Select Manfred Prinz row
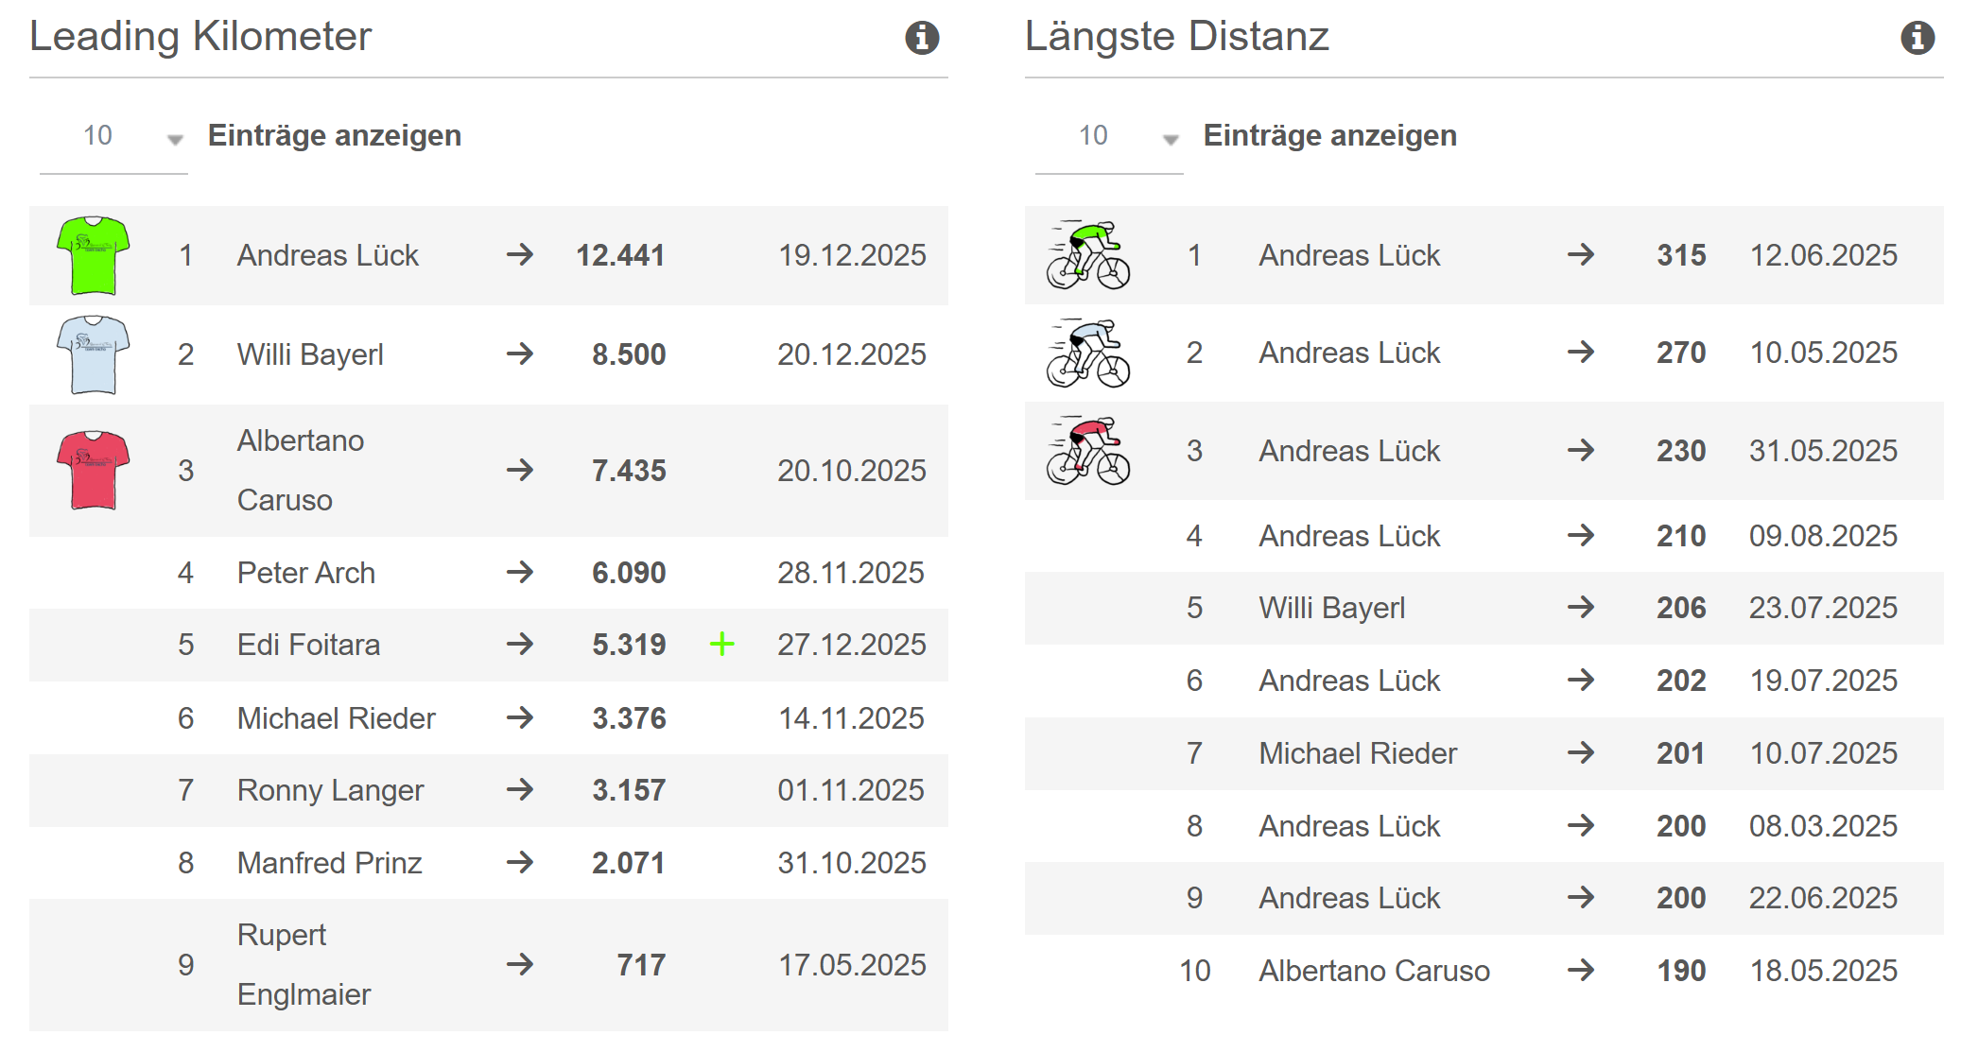Screen dimensions: 1961x1052 329,863
